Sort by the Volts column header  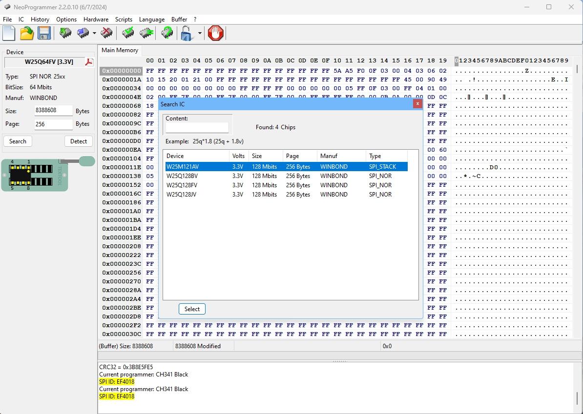[x=239, y=156]
